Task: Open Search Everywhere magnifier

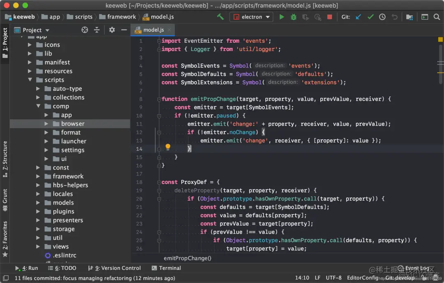Action: pyautogui.click(x=437, y=17)
